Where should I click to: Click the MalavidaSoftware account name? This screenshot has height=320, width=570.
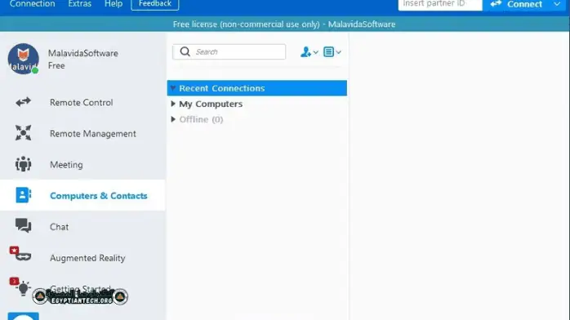(x=82, y=53)
